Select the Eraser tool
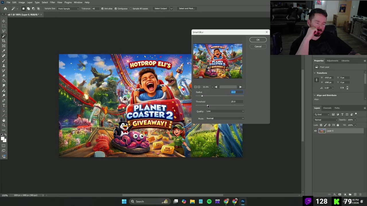367x206 pixels. click(4, 76)
